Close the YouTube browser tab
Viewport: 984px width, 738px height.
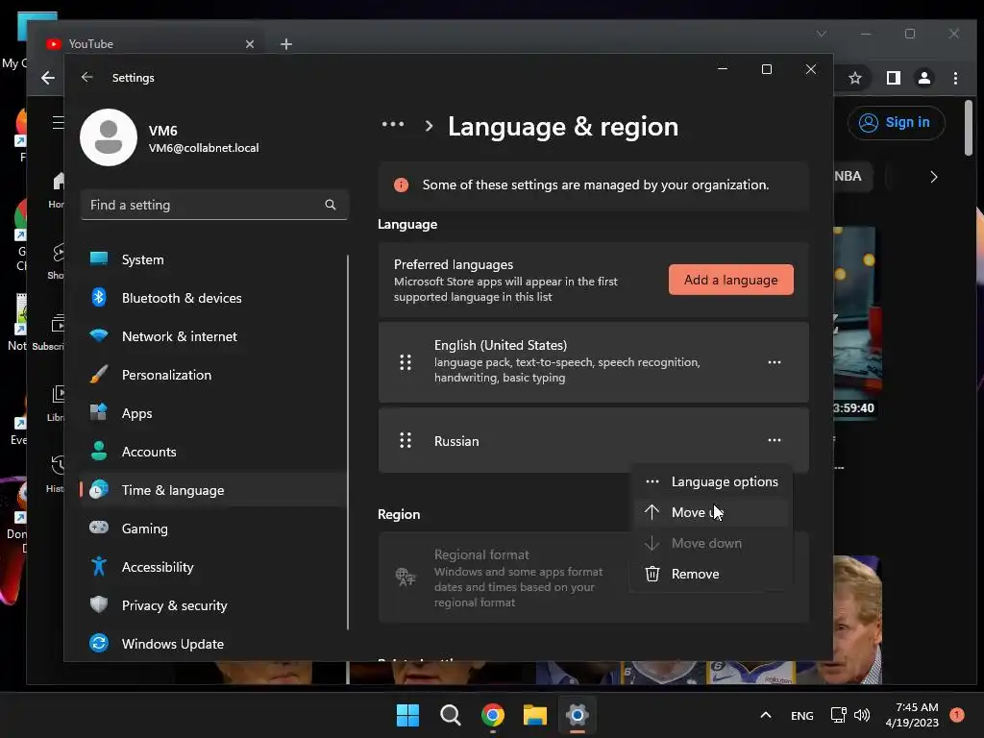point(250,44)
